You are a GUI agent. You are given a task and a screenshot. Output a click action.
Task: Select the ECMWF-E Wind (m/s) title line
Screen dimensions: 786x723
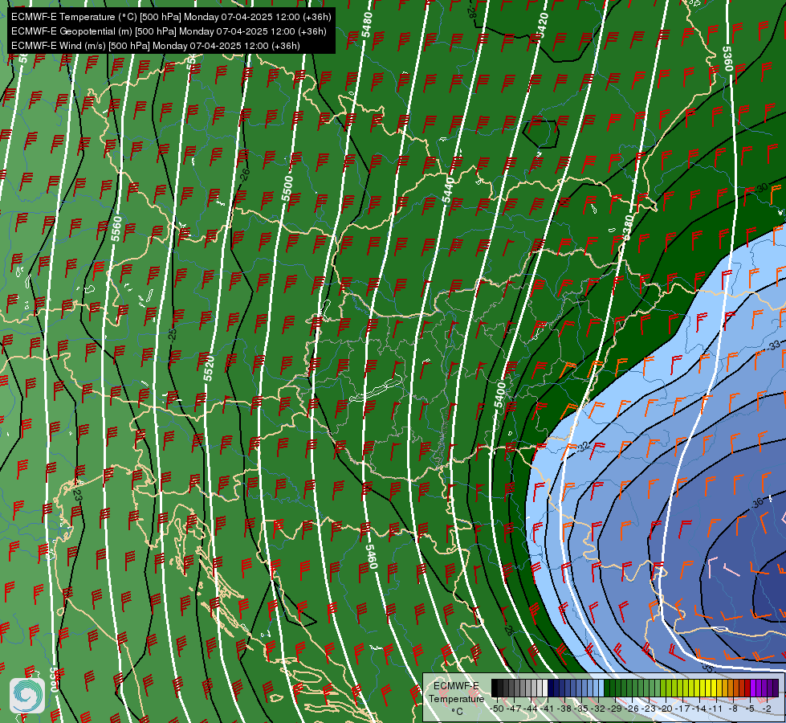pos(156,46)
